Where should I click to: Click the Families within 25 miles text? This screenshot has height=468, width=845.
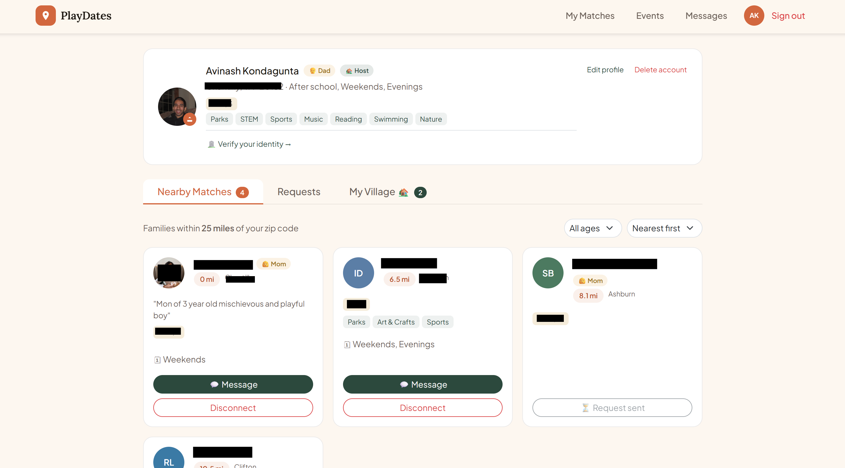point(221,228)
